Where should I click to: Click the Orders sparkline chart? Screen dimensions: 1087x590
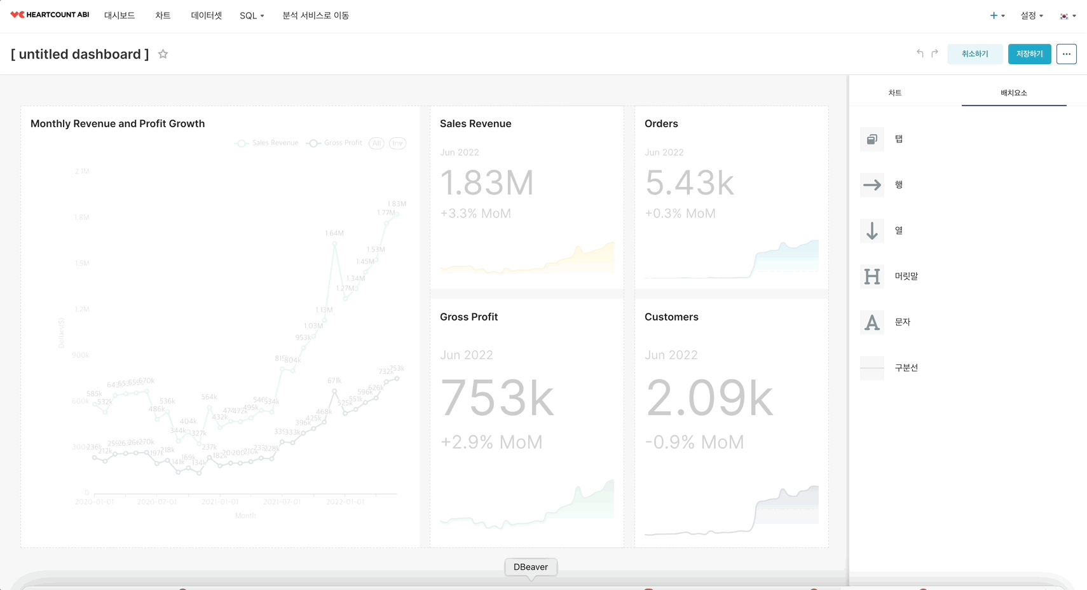732,259
